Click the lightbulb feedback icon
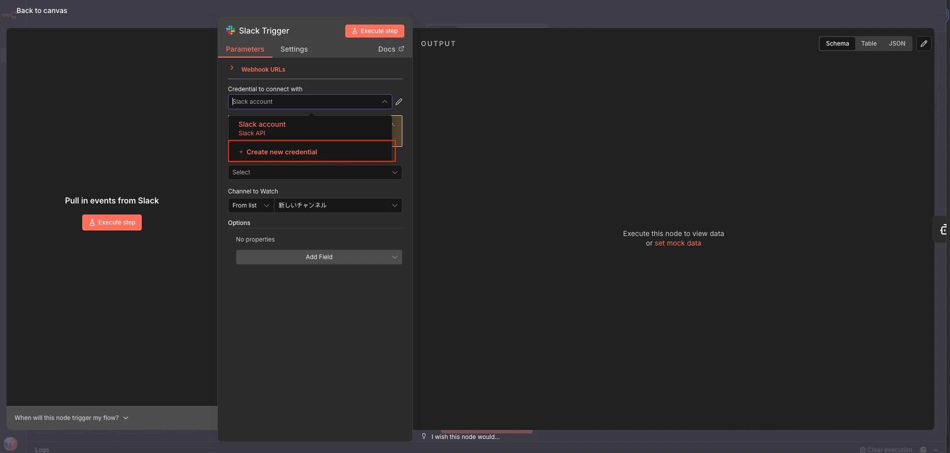 pyautogui.click(x=424, y=436)
